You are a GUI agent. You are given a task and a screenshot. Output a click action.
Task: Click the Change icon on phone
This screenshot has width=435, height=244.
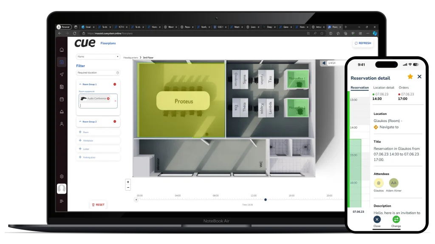click(x=396, y=219)
